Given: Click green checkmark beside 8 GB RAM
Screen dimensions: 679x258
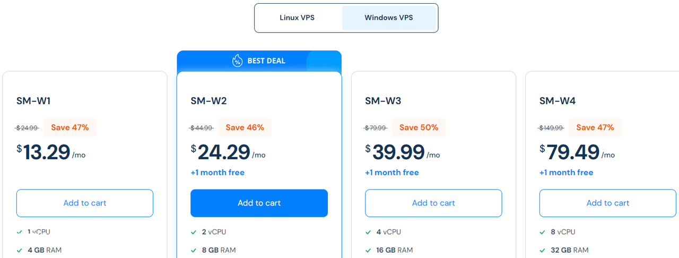Looking at the screenshot, I should point(194,250).
